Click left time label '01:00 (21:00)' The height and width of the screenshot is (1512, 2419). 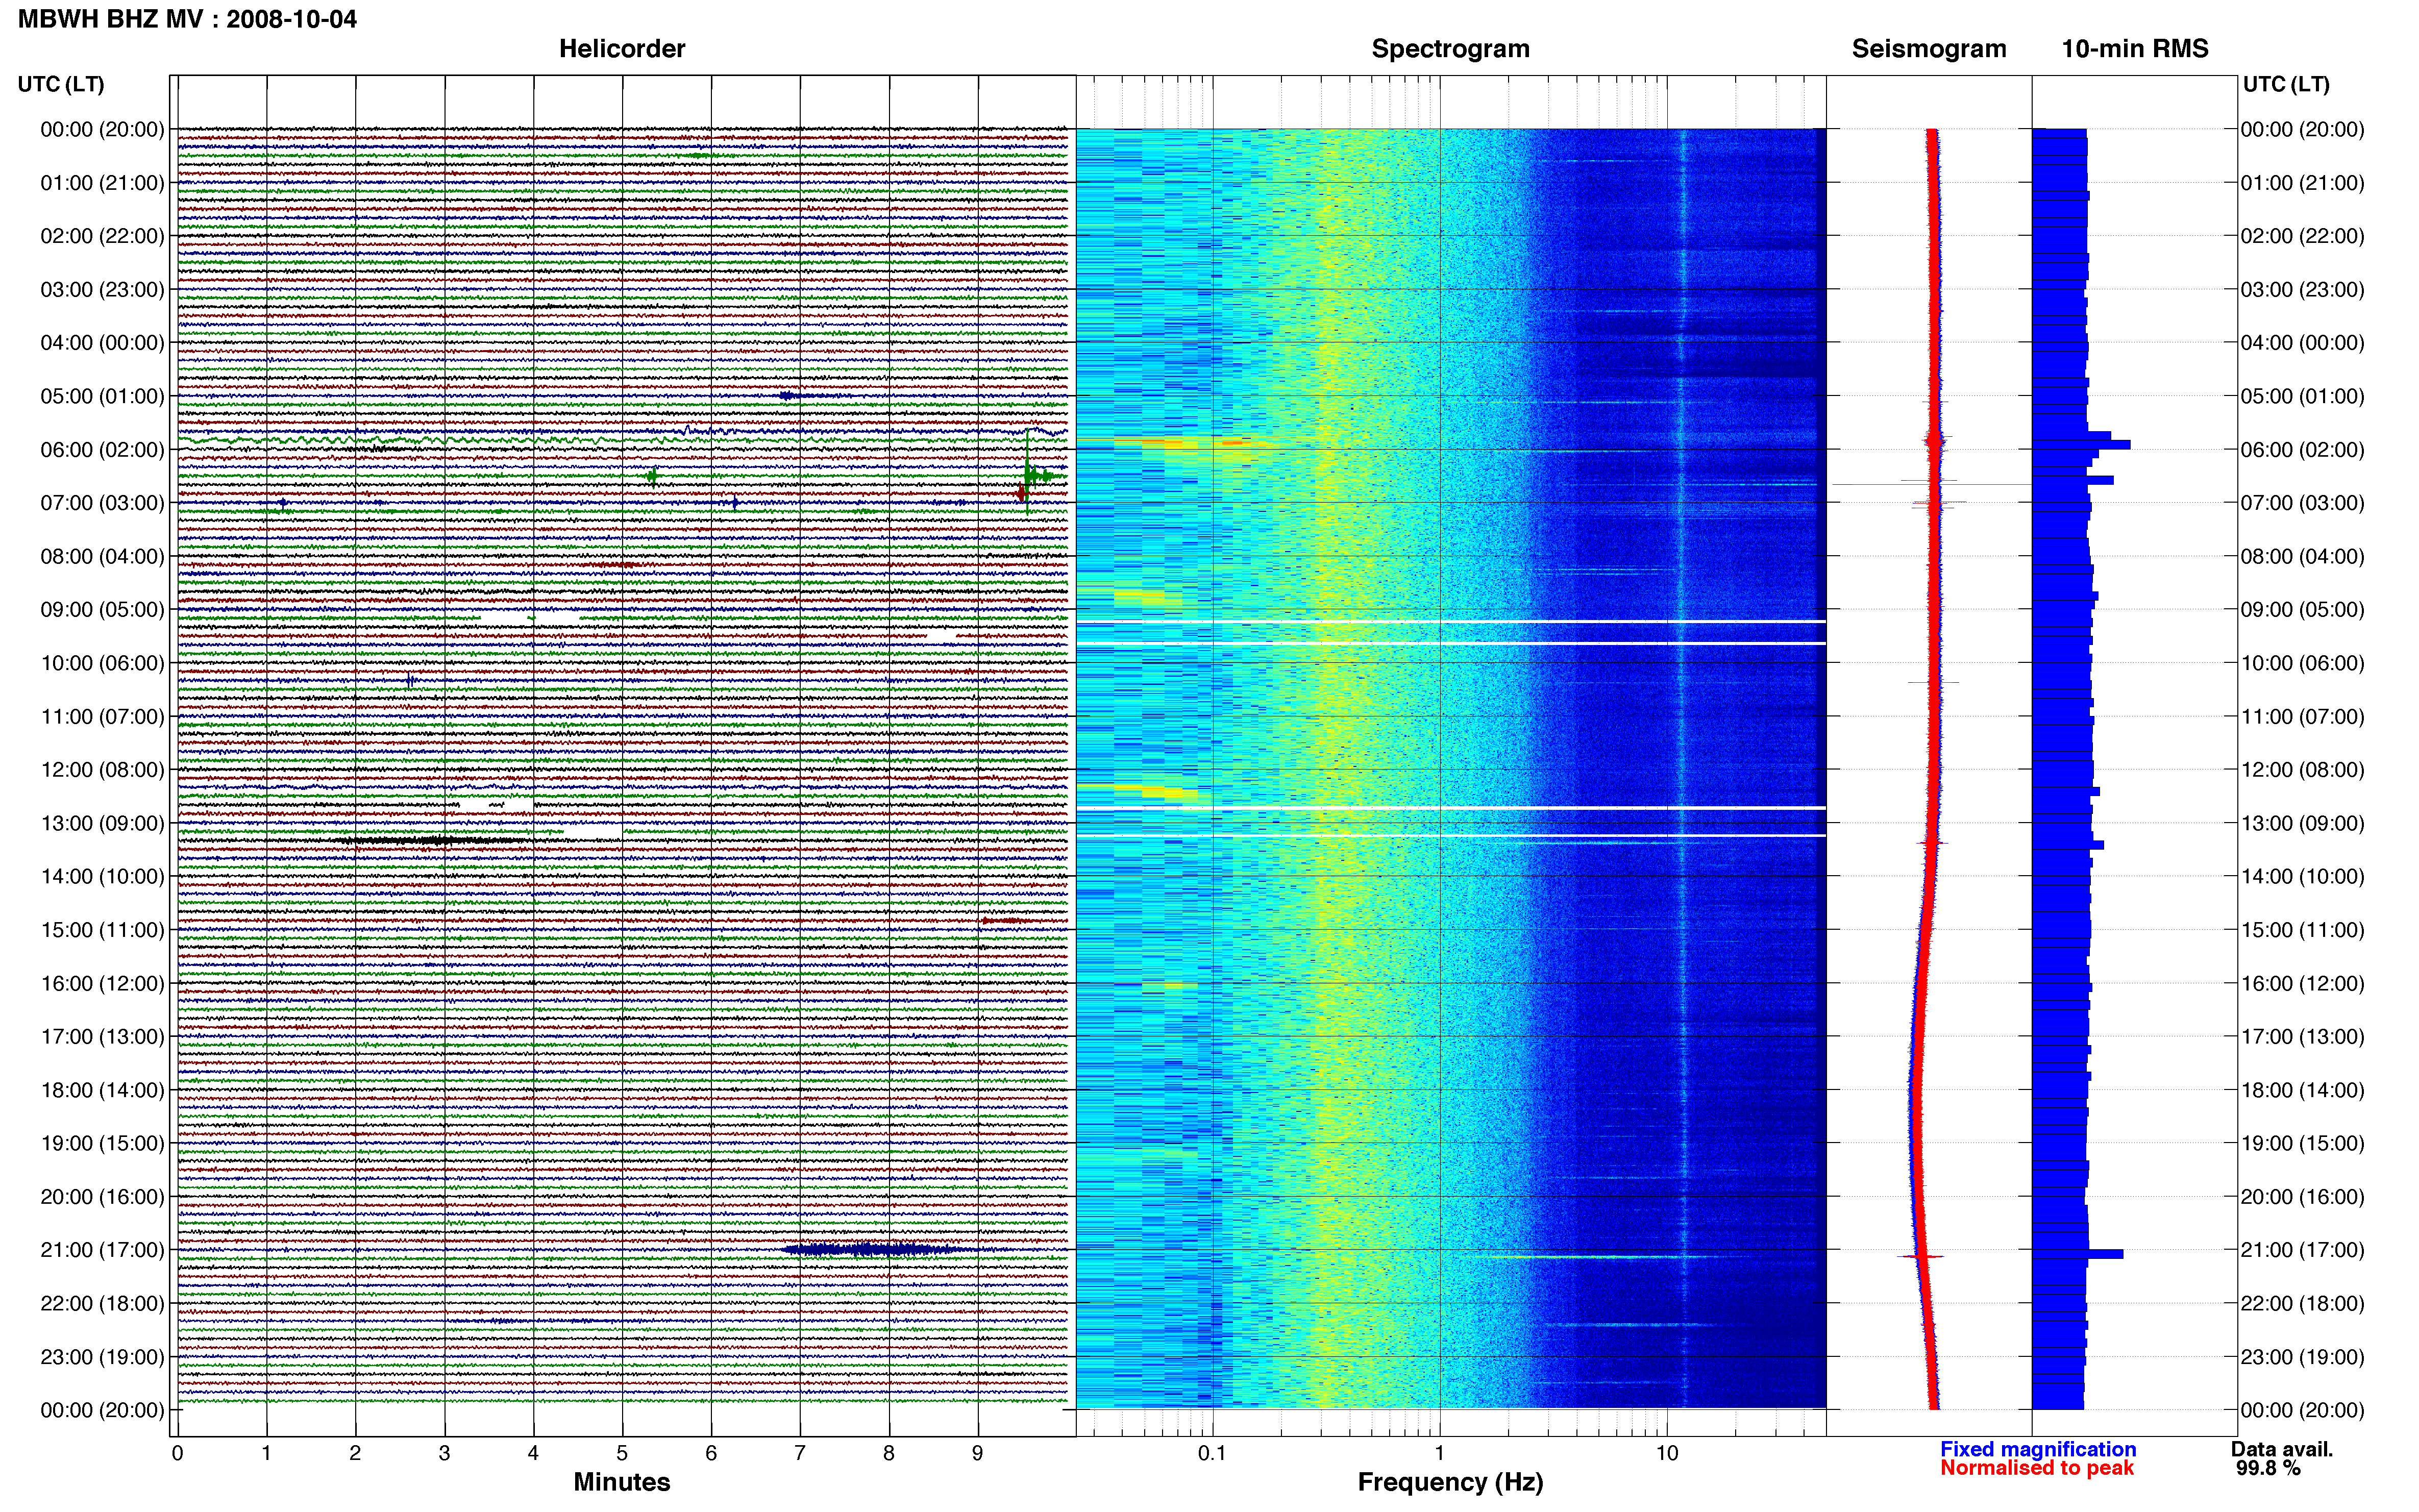coord(102,182)
